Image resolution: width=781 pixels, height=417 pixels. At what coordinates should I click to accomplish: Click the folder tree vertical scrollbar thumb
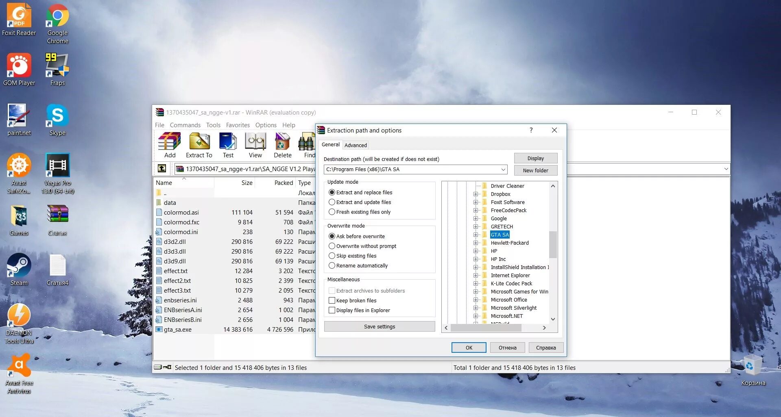pyautogui.click(x=553, y=244)
